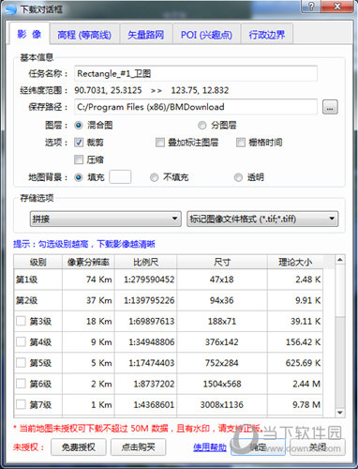Click the 376x142 size cell
Image resolution: width=358 pixels, height=469 pixels.
coord(222,342)
